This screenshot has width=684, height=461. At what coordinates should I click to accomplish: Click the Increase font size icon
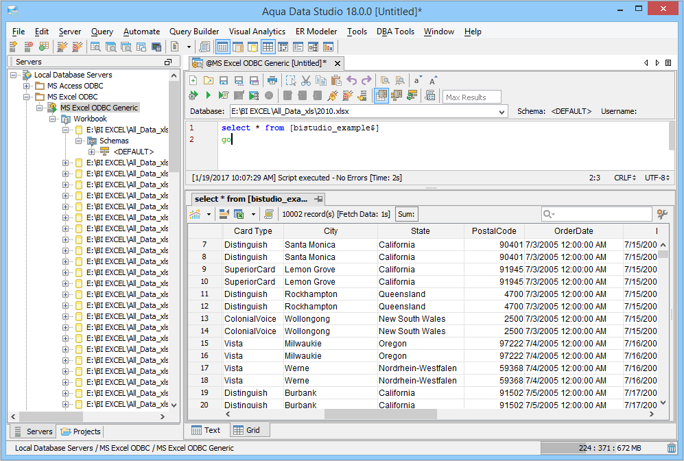[x=433, y=80]
